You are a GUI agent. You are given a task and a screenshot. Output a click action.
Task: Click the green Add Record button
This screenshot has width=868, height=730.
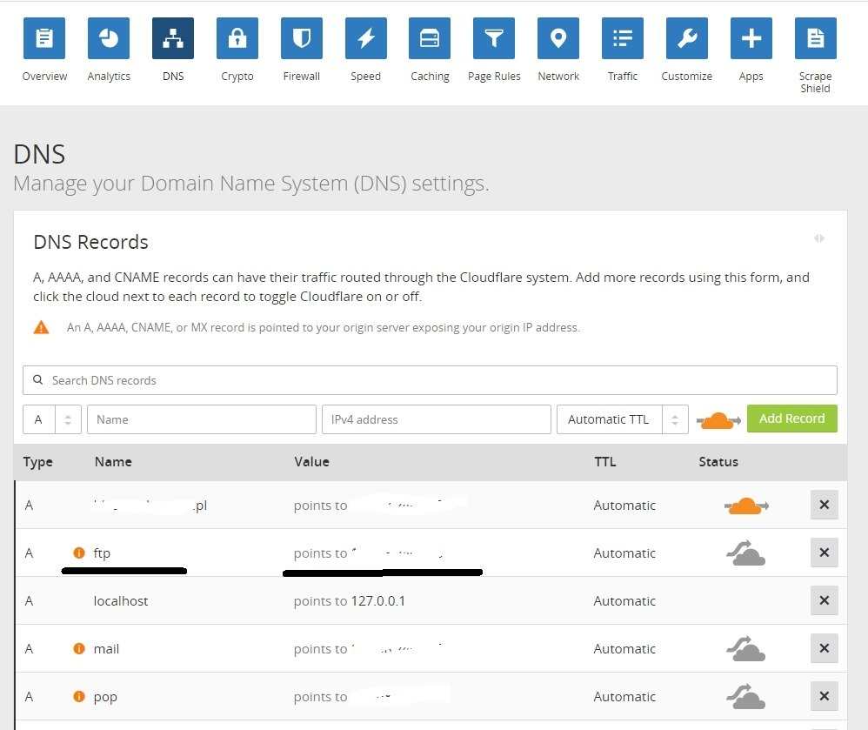click(x=791, y=419)
